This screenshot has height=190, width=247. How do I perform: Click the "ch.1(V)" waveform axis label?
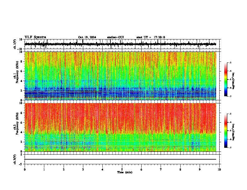tap(15, 44)
